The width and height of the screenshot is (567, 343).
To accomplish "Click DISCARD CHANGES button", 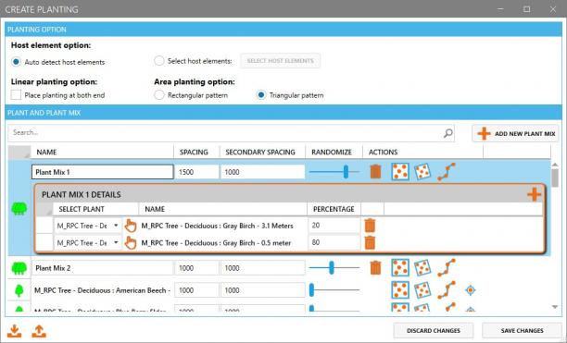I will click(x=434, y=330).
